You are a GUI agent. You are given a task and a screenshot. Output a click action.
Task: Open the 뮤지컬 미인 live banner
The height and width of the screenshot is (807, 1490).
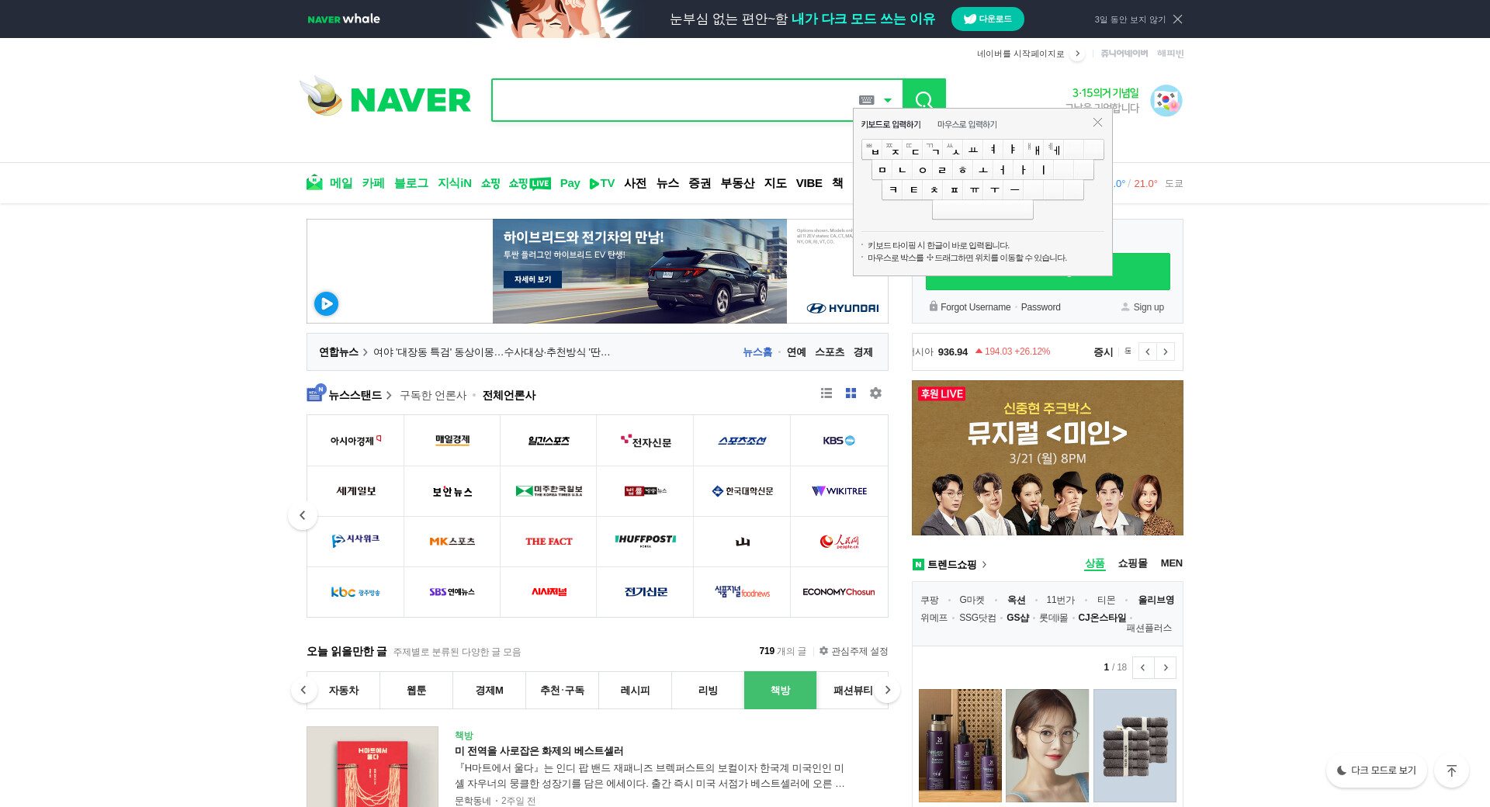point(1048,458)
